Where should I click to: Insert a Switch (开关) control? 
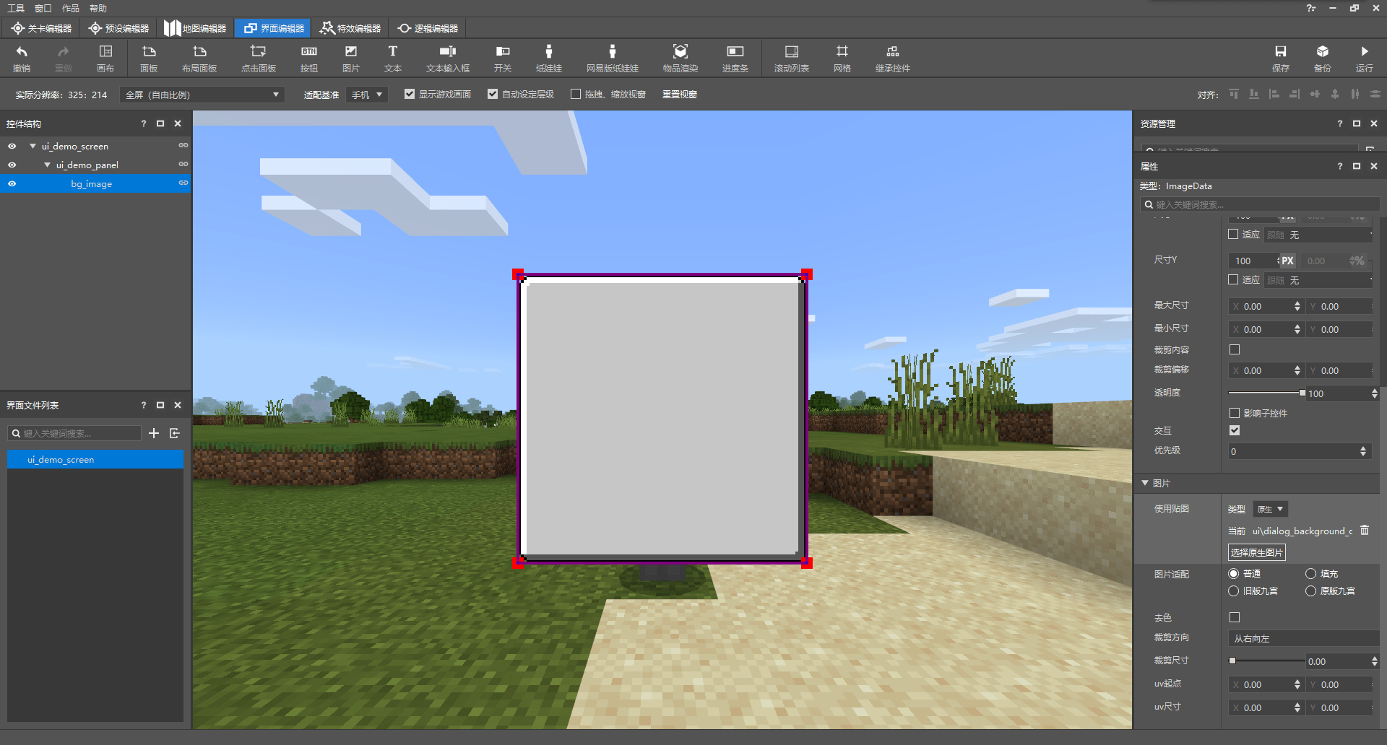tap(503, 58)
